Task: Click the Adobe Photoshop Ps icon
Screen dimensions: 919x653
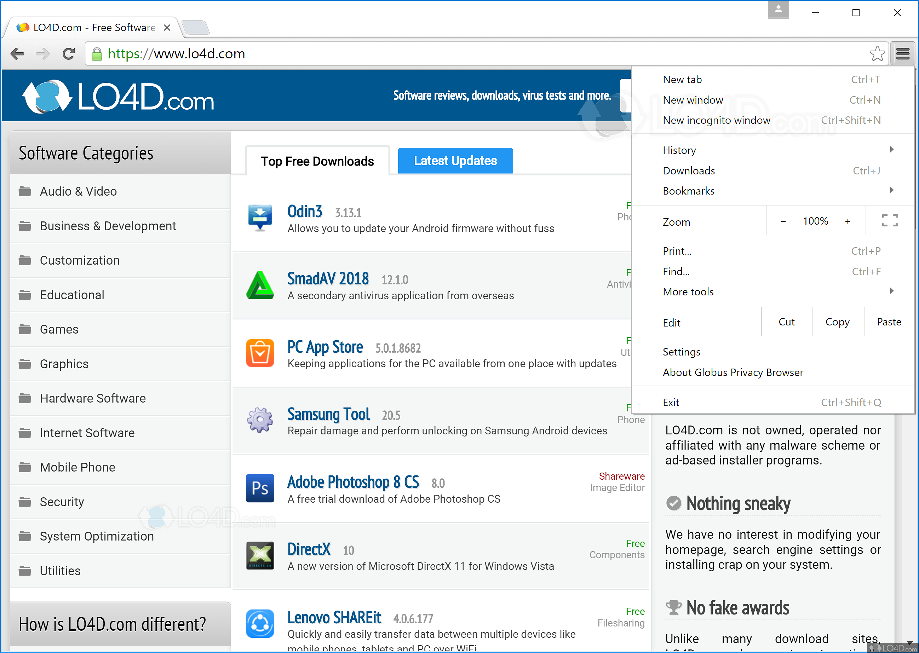Action: point(260,488)
